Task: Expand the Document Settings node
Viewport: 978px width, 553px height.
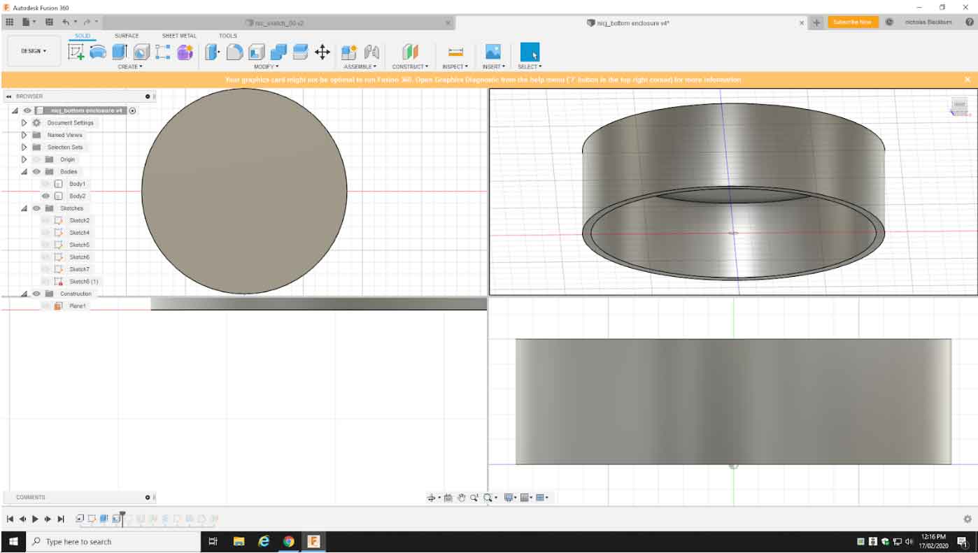Action: (24, 123)
